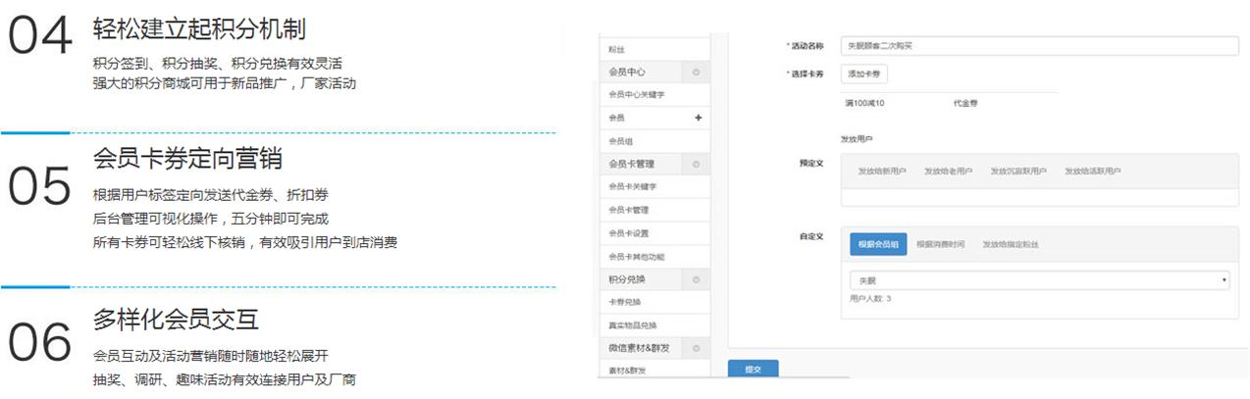
Task: Select the 发放给沉寂用户 option
Action: 1017,172
